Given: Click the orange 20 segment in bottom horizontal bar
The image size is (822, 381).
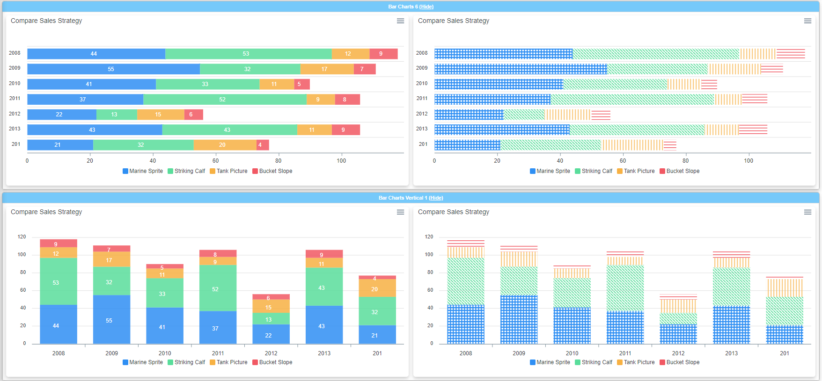Looking at the screenshot, I should pos(225,145).
